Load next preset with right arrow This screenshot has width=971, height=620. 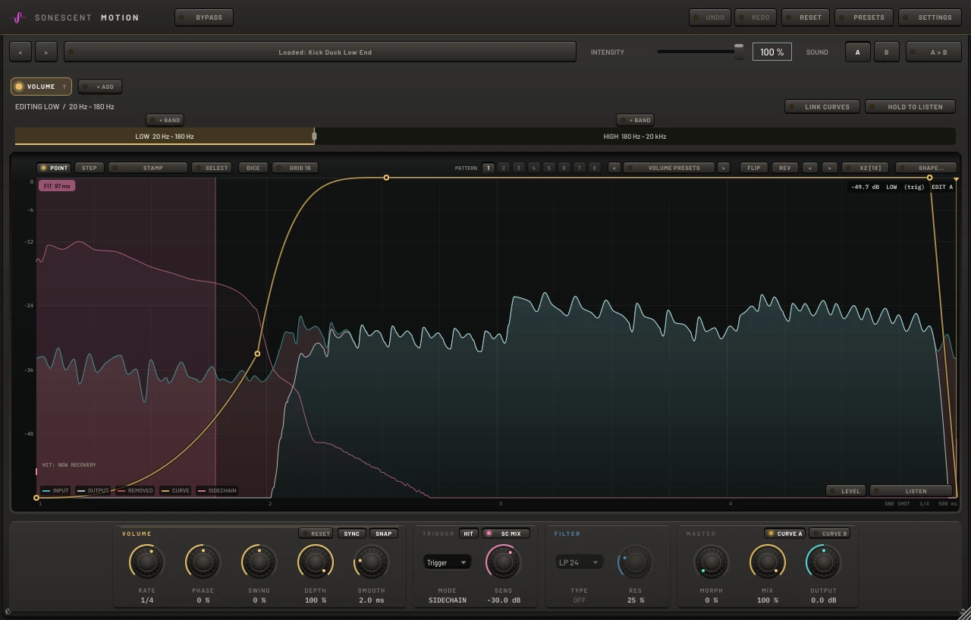(x=46, y=52)
